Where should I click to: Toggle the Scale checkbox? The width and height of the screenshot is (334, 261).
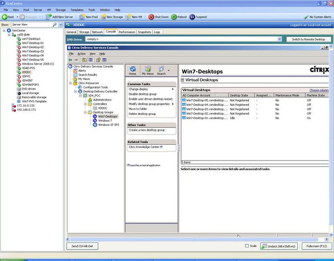pyautogui.click(x=247, y=246)
